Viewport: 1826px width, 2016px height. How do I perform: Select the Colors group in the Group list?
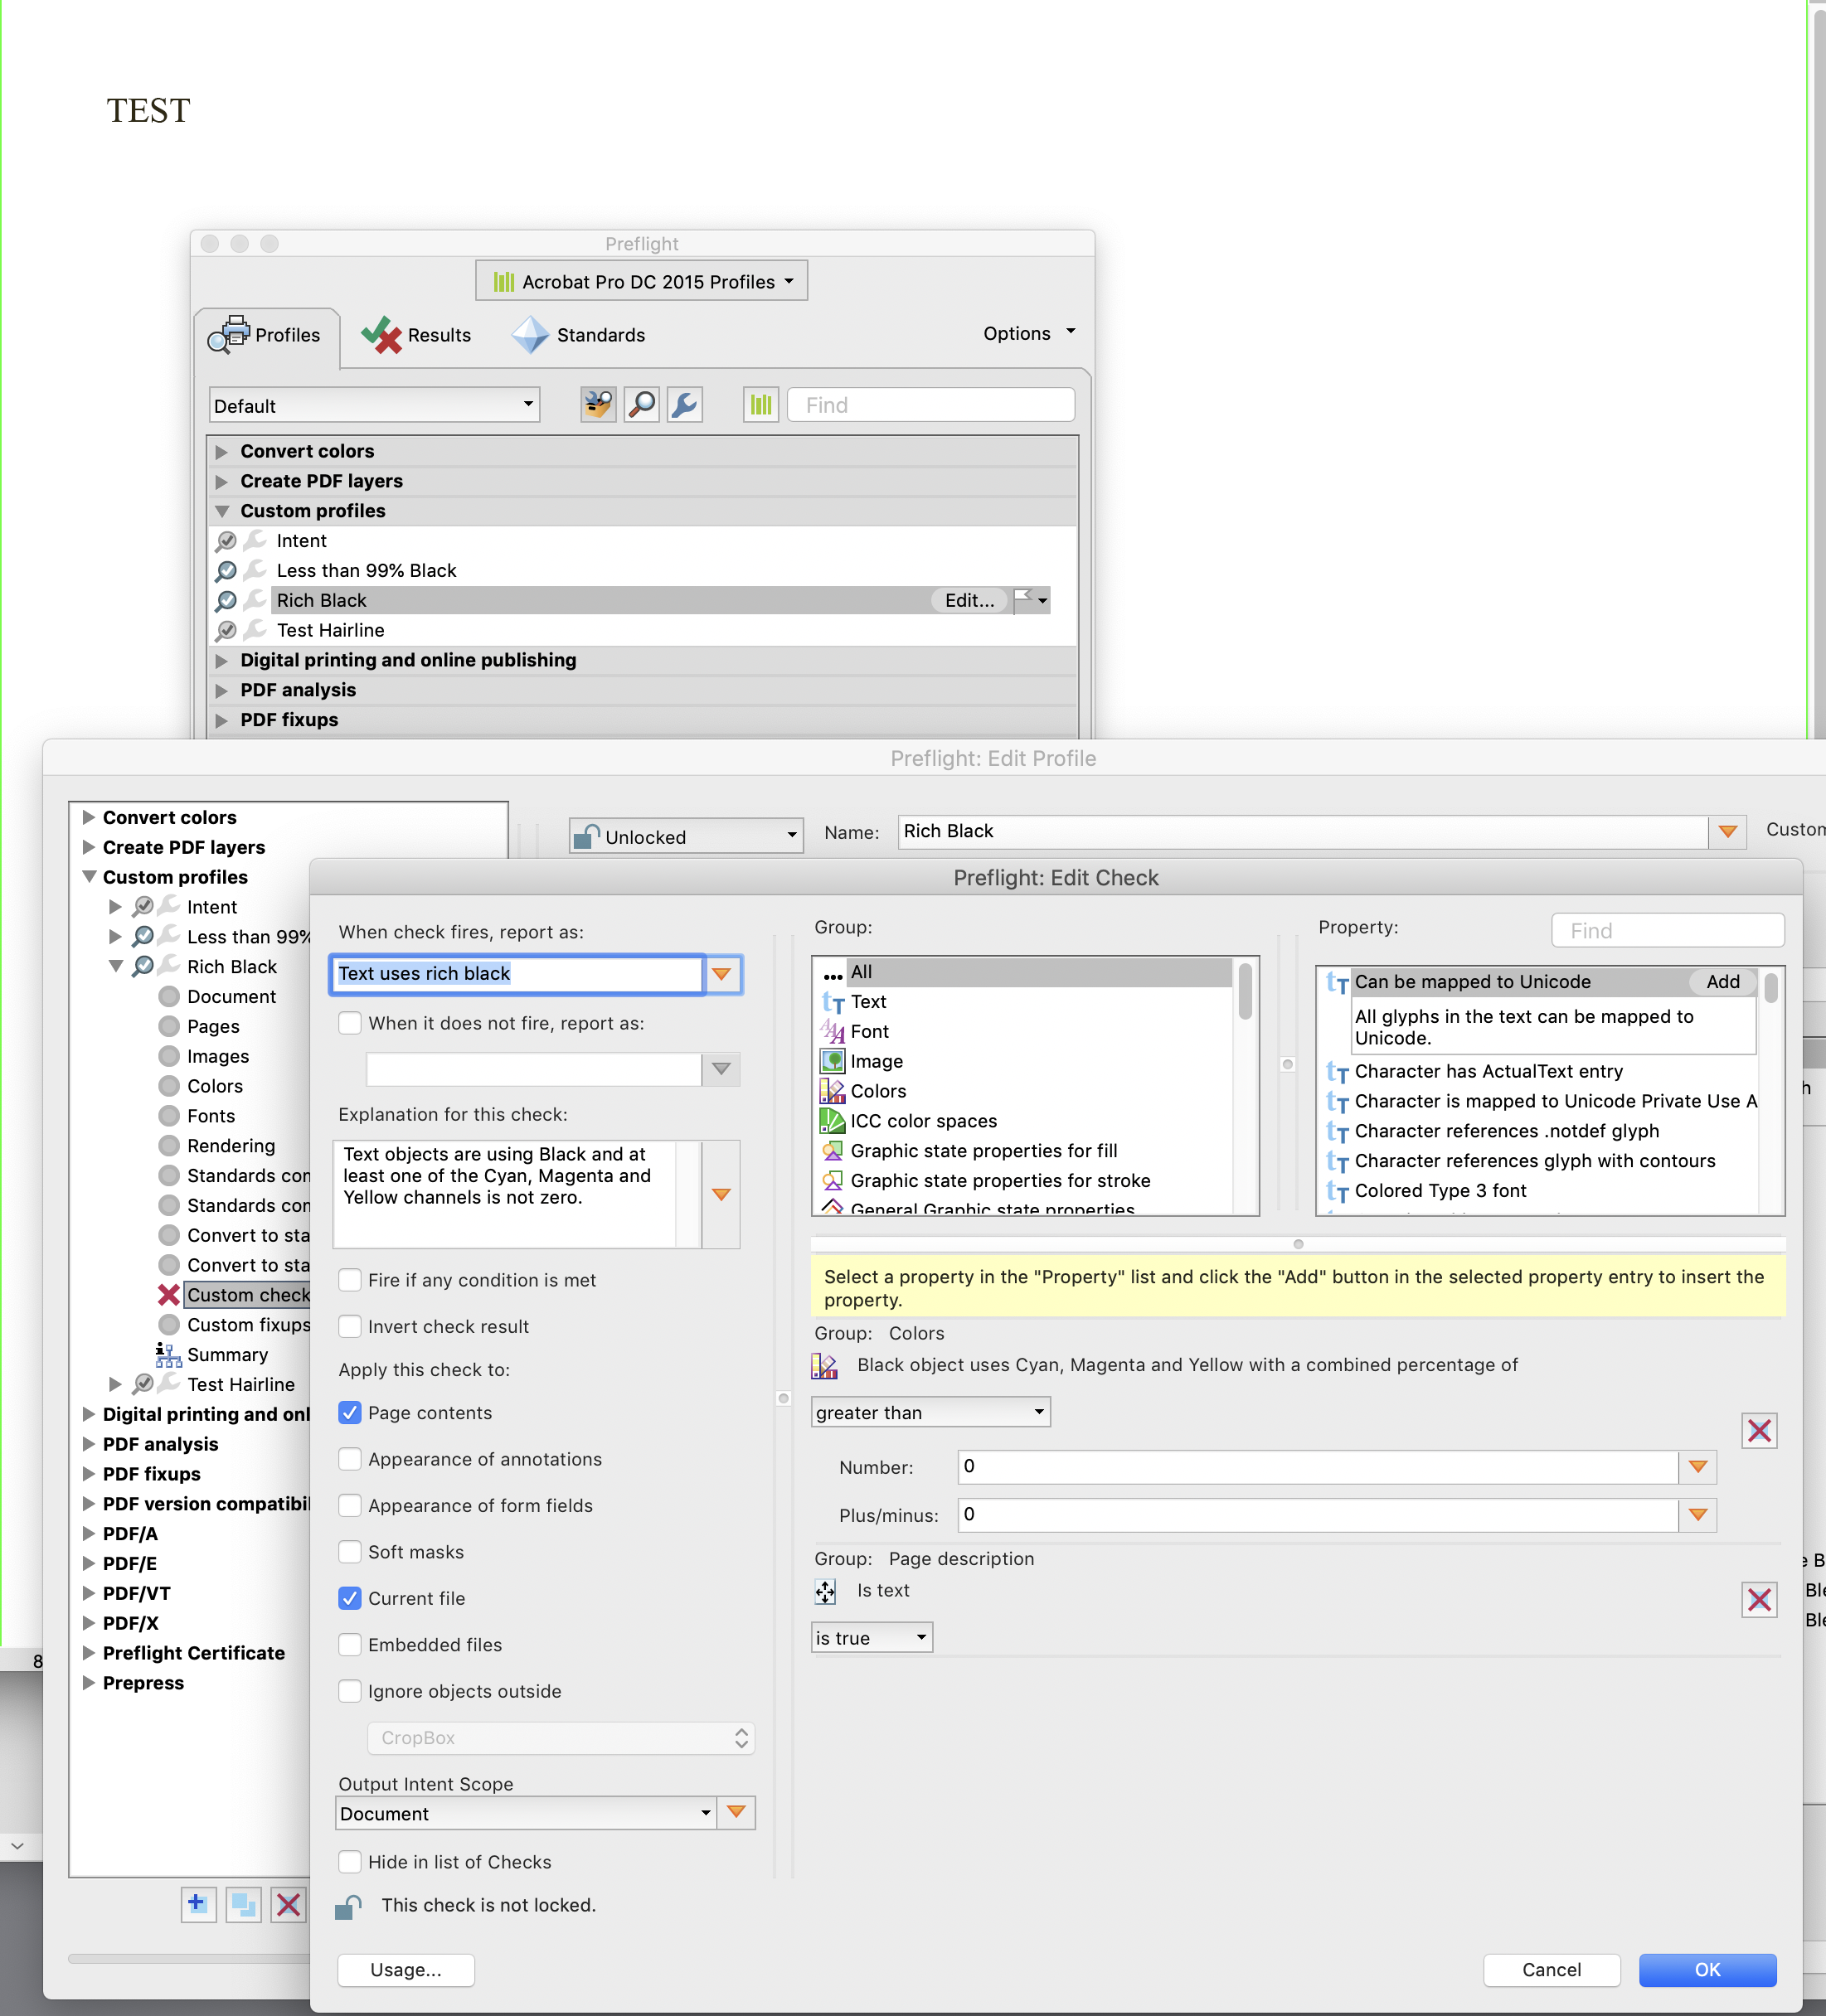pyautogui.click(x=878, y=1091)
